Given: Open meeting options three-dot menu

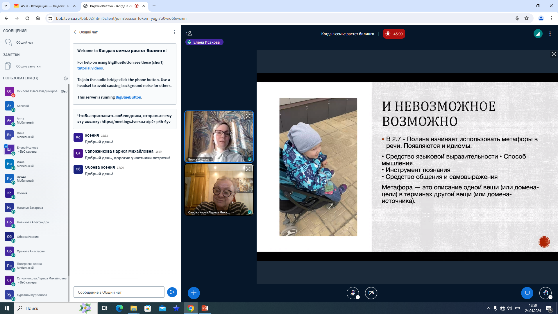Looking at the screenshot, I should pyautogui.click(x=550, y=34).
